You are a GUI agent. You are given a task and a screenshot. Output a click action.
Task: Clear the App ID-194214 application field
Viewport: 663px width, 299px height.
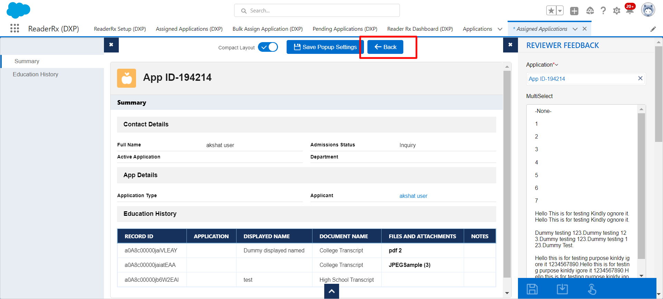(640, 78)
